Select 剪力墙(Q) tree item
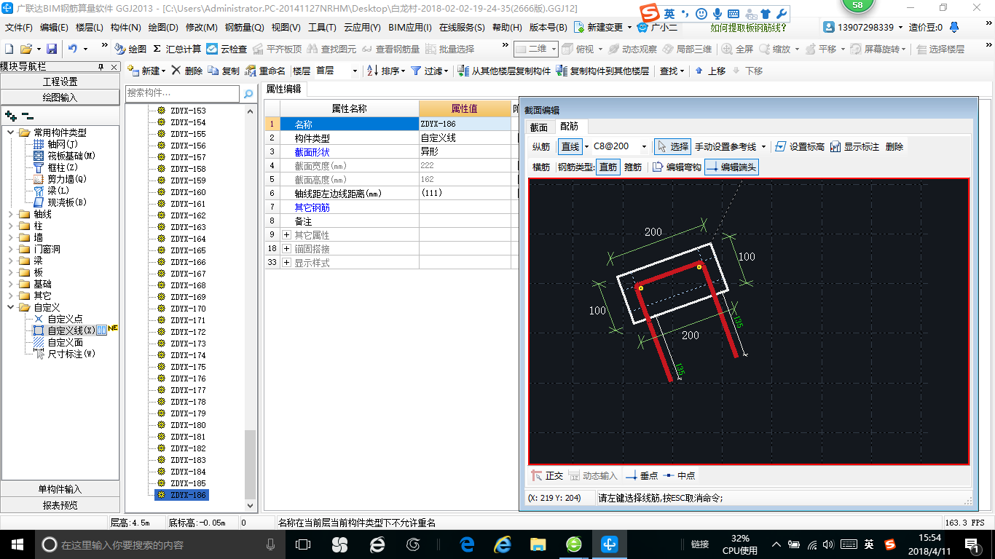This screenshot has width=995, height=559. pos(60,179)
